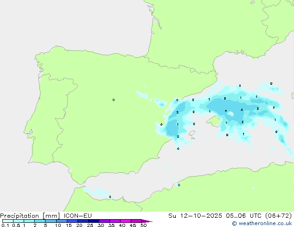Click the '10' legend label
Viewport: 294px width, 227px height.
point(58,225)
